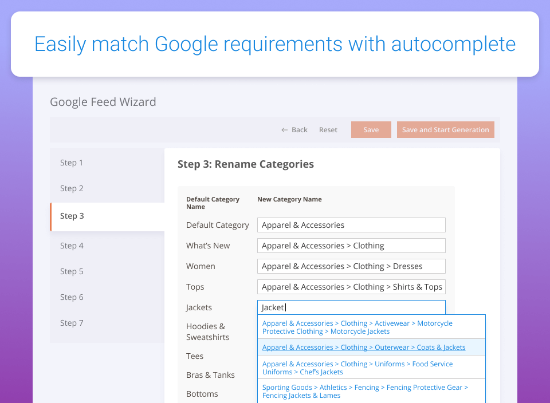Click the Tops category input field

point(351,287)
